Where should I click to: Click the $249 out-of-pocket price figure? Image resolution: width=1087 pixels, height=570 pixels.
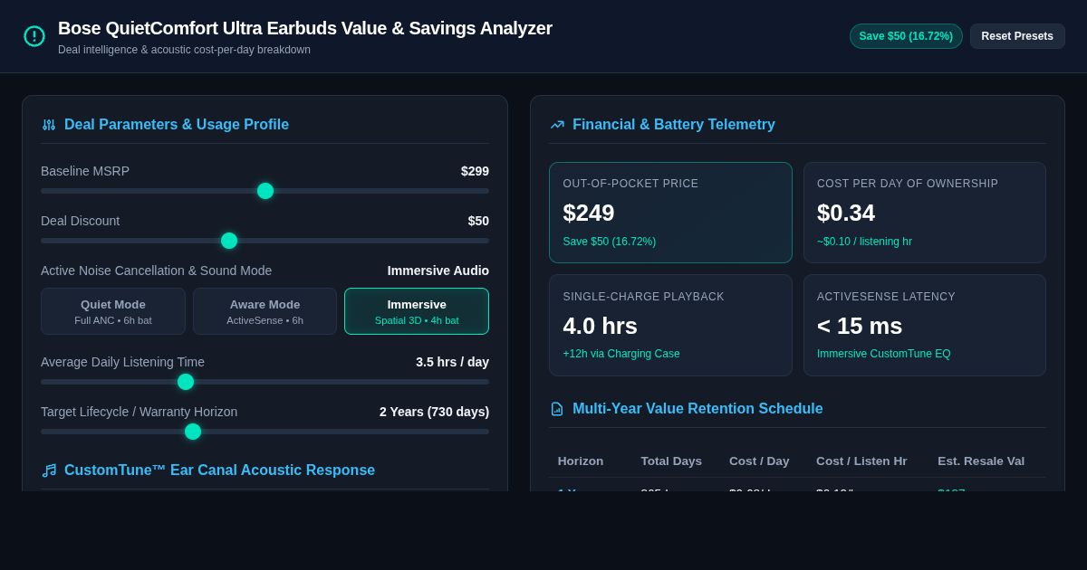[x=589, y=213]
